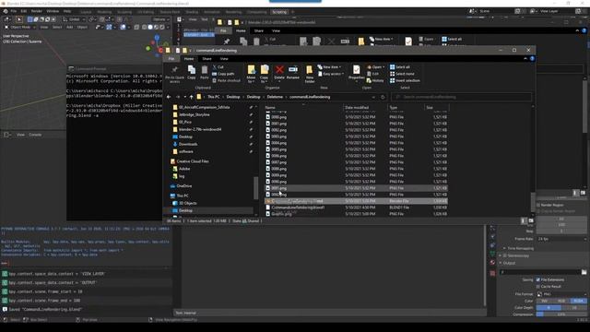Click Paste shortcut in the Clipboard group

coord(226,80)
